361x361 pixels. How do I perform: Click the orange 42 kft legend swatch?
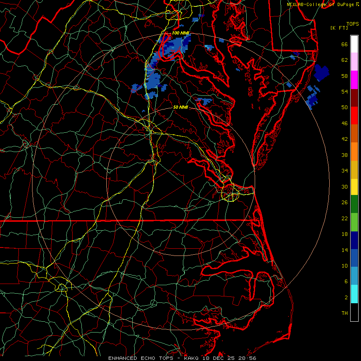coord(354,152)
